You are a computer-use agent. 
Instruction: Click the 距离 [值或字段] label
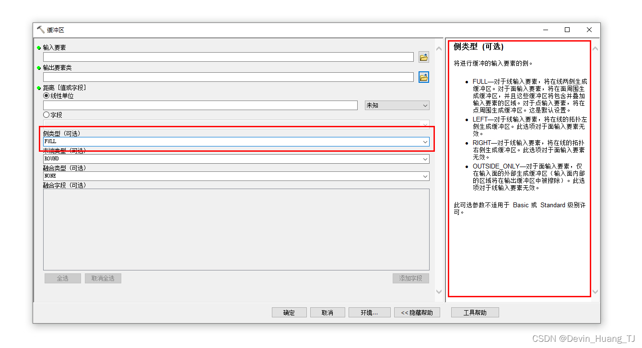point(65,88)
